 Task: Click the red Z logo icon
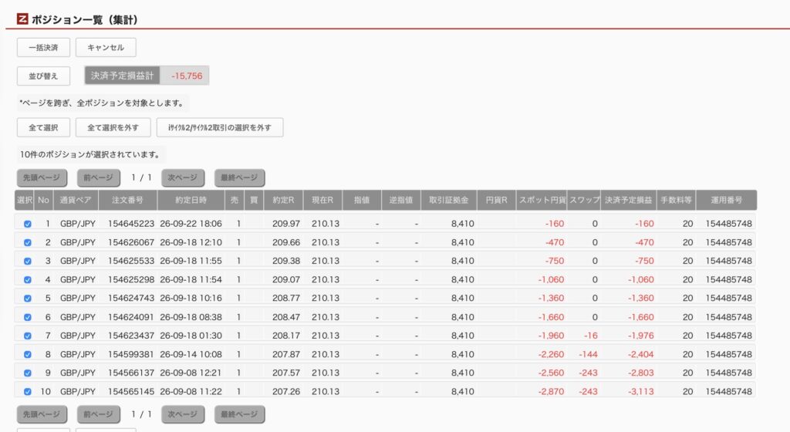[22, 19]
